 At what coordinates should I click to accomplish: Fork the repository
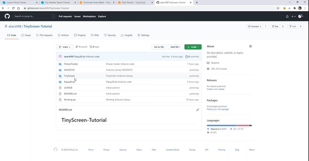(x=293, y=26)
